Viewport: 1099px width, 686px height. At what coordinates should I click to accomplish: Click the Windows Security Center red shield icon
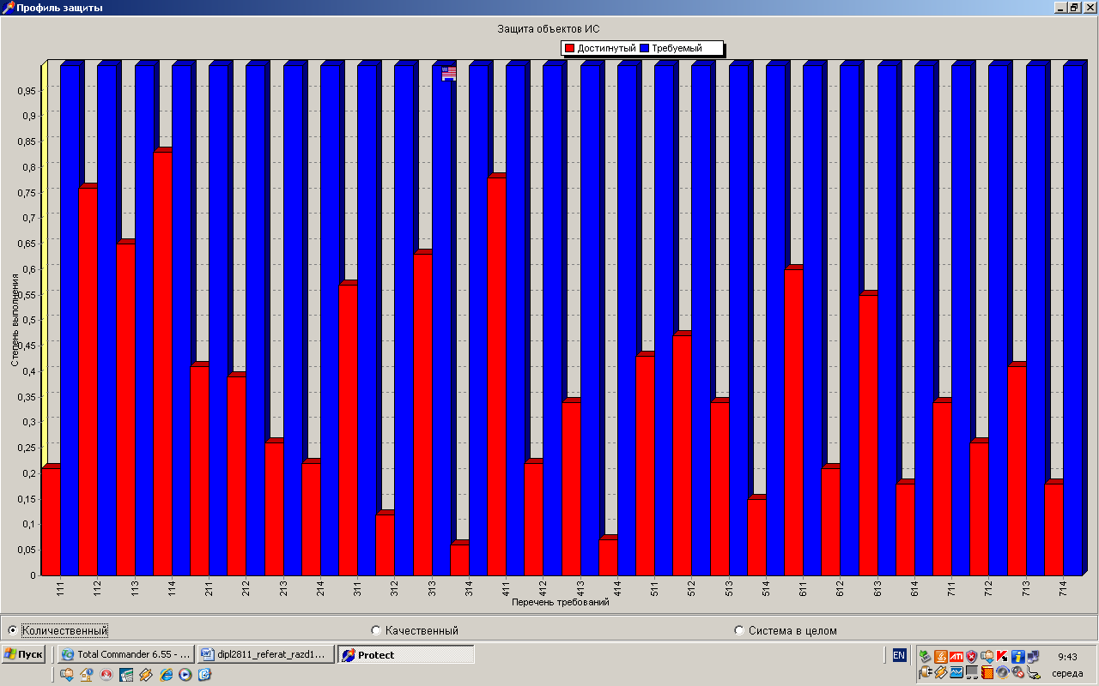(x=971, y=656)
